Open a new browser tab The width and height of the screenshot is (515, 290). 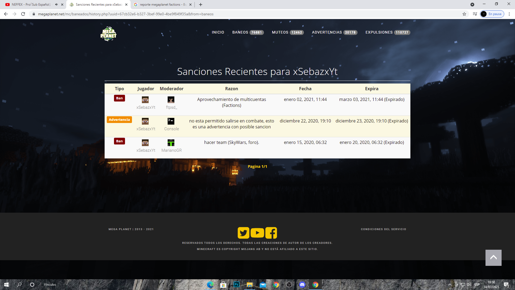coord(201,5)
